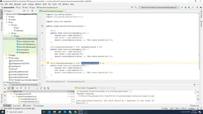The width and height of the screenshot is (203, 114).
Task: Sort tests by duration in Run toolbar
Action: click(21, 88)
